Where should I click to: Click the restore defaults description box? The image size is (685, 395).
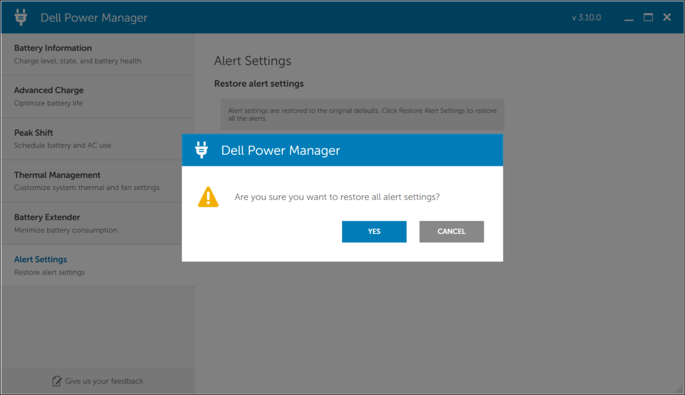pyautogui.click(x=362, y=114)
